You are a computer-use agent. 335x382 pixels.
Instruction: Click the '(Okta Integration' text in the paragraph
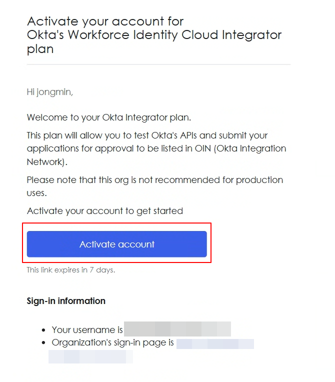250,148
